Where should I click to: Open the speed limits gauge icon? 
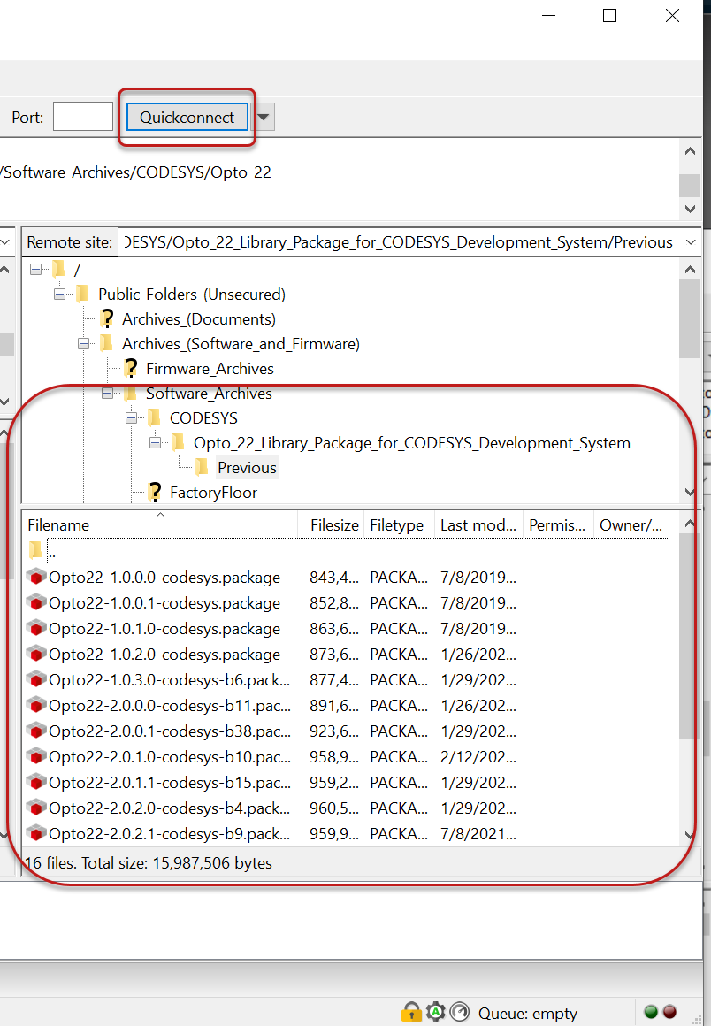[x=459, y=1012]
